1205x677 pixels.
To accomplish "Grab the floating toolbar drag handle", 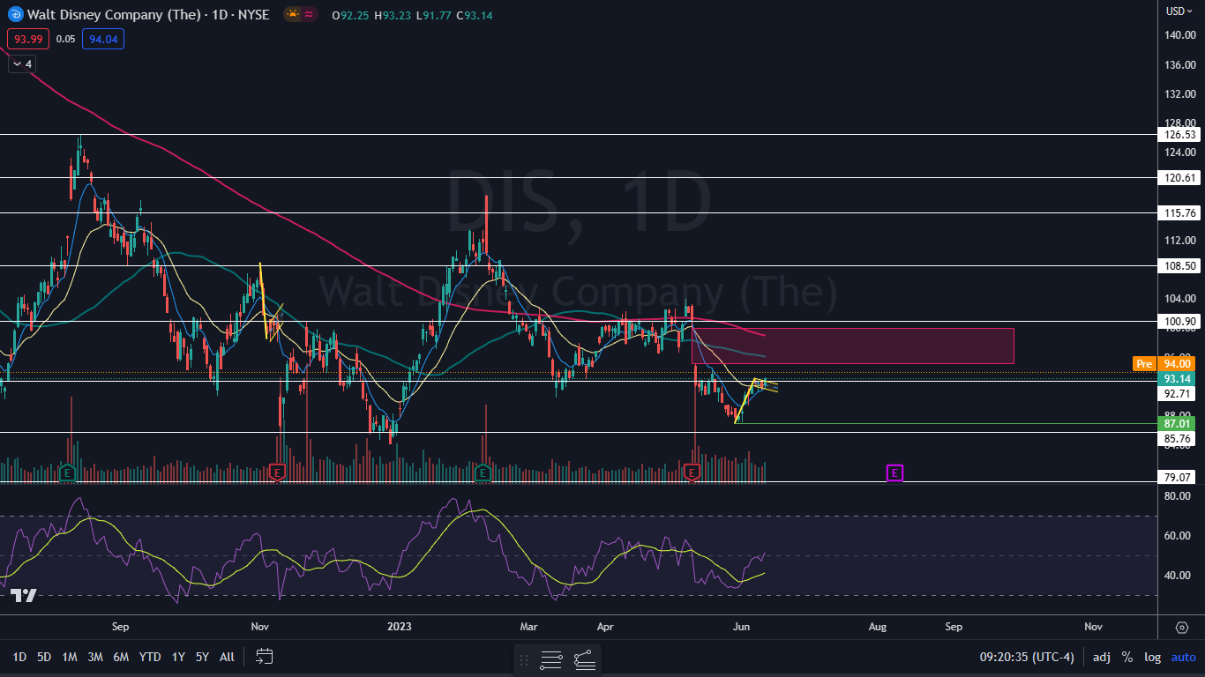I will pos(524,658).
